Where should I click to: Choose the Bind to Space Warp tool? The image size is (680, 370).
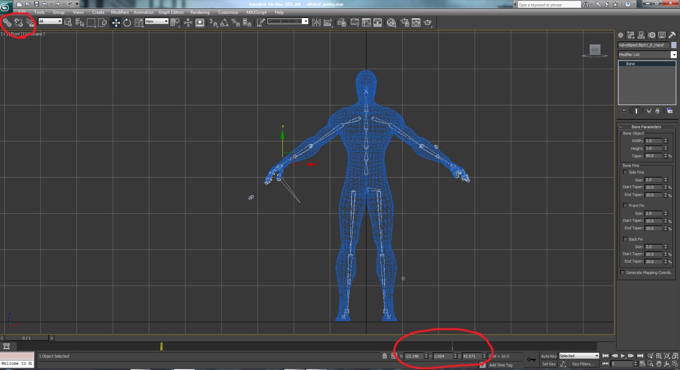30,22
